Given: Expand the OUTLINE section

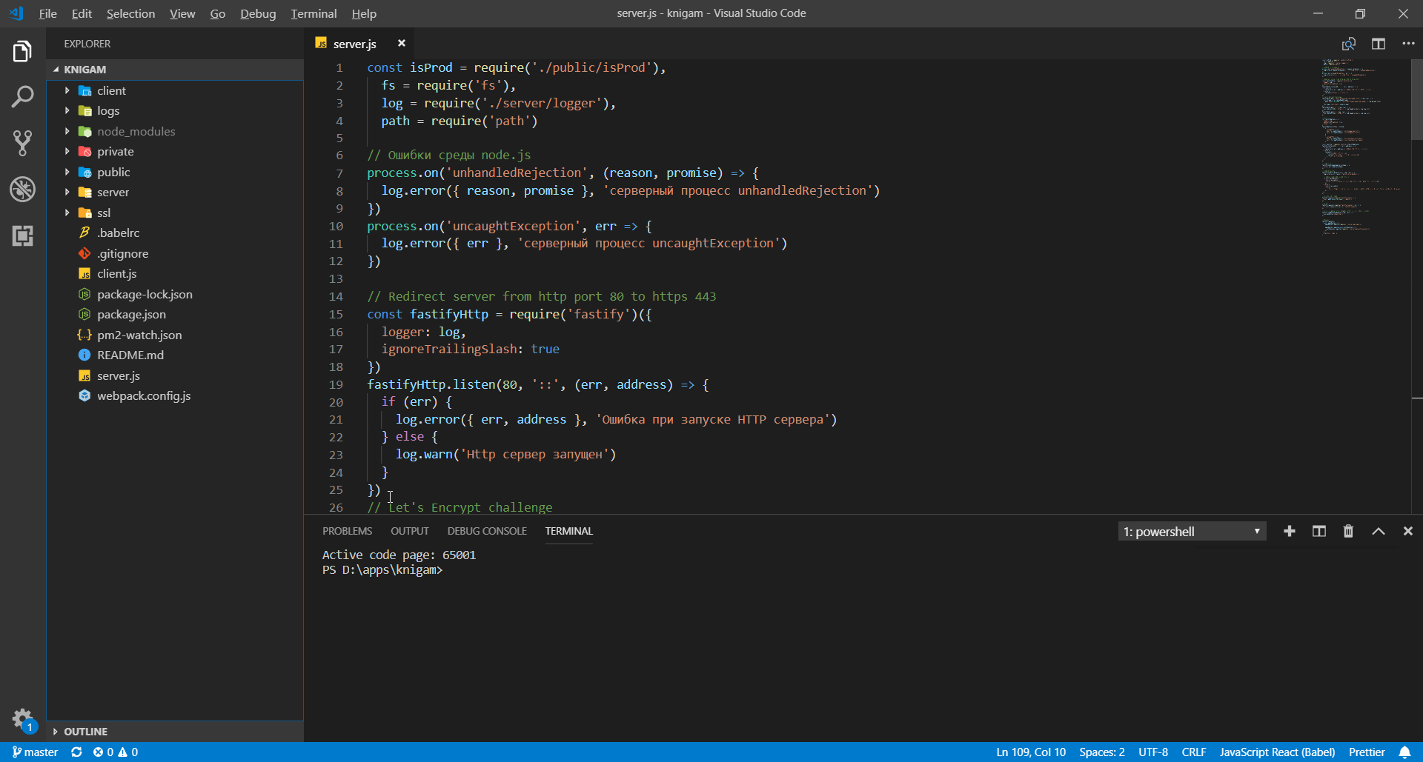Looking at the screenshot, I should coord(85,731).
